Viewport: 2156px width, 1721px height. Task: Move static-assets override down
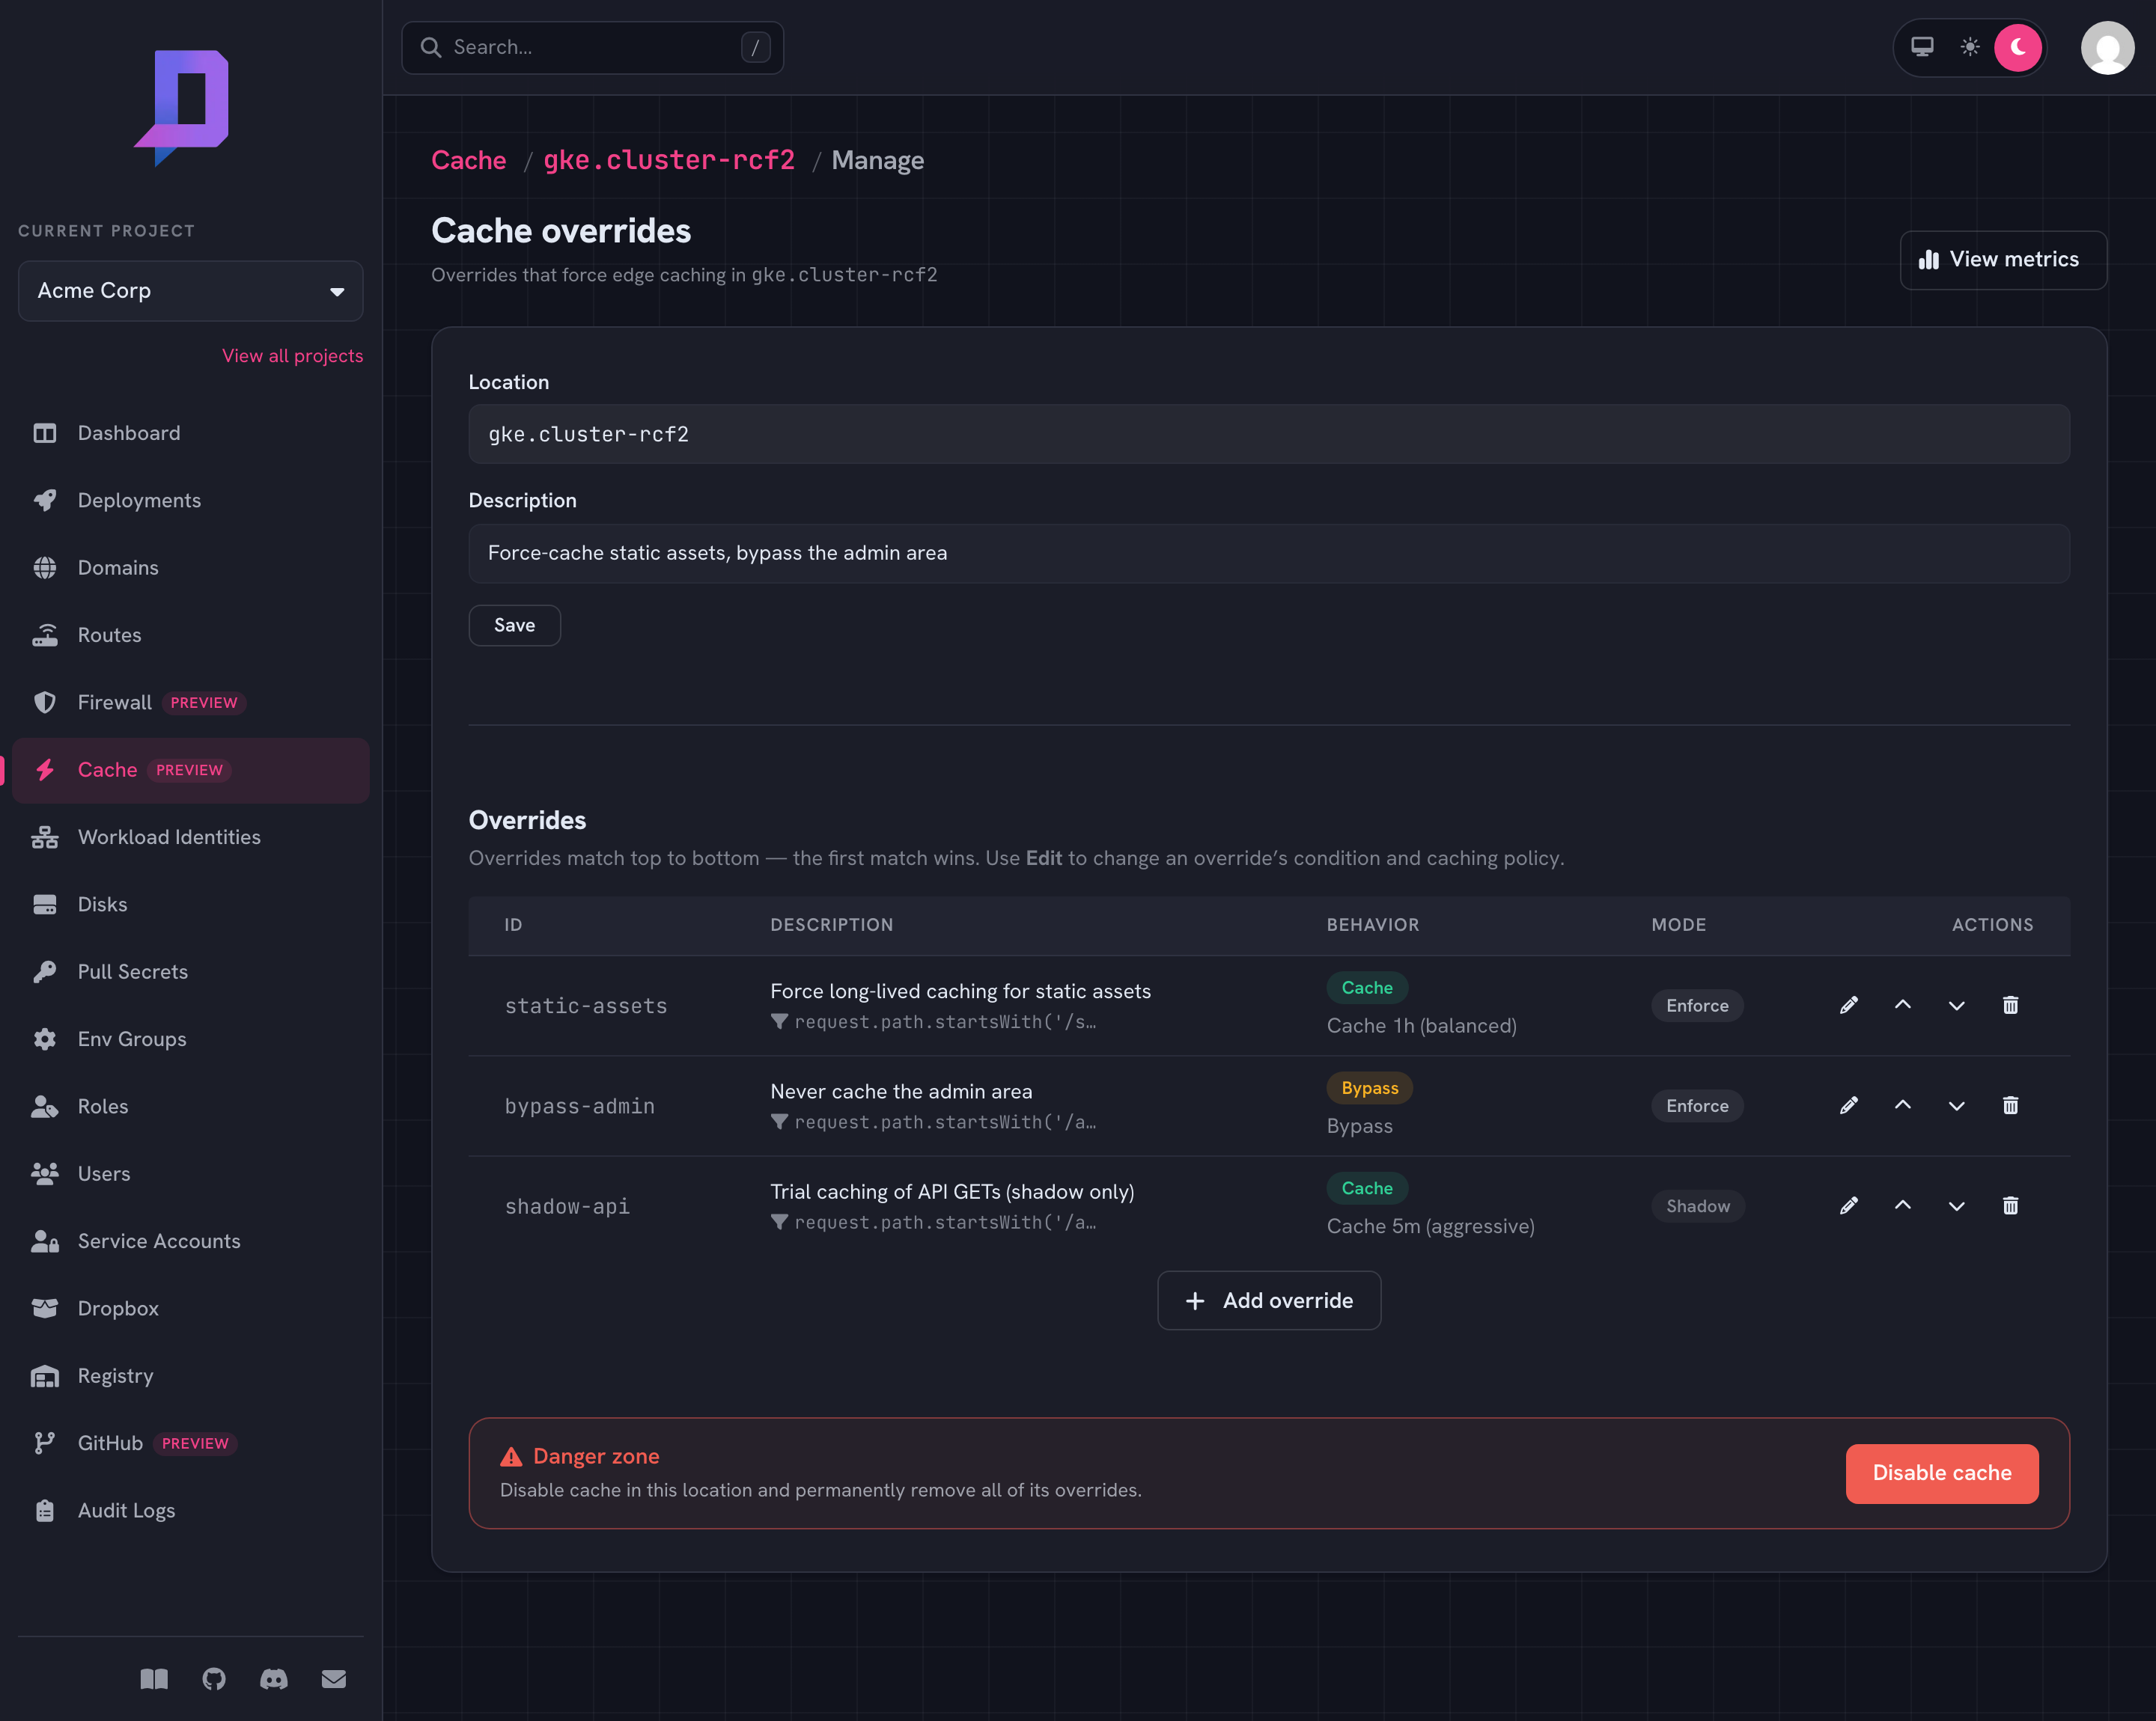[1956, 1006]
